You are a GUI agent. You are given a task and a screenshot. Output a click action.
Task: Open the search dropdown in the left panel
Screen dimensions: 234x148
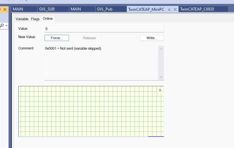[6, 26]
